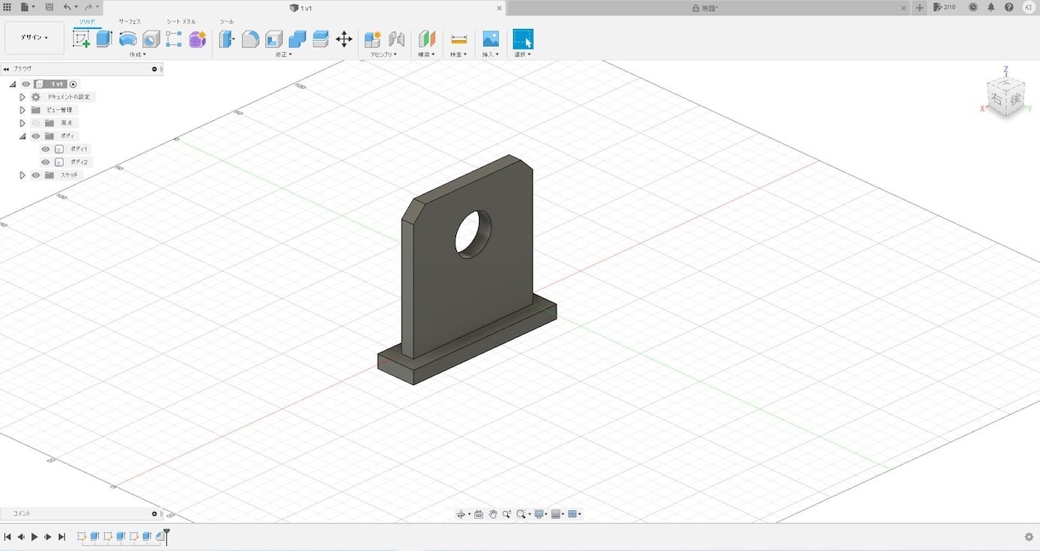Open the File menu document icon
This screenshot has height=551, width=1040.
(26, 7)
